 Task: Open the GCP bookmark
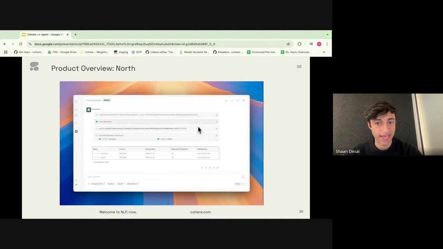coord(137,52)
